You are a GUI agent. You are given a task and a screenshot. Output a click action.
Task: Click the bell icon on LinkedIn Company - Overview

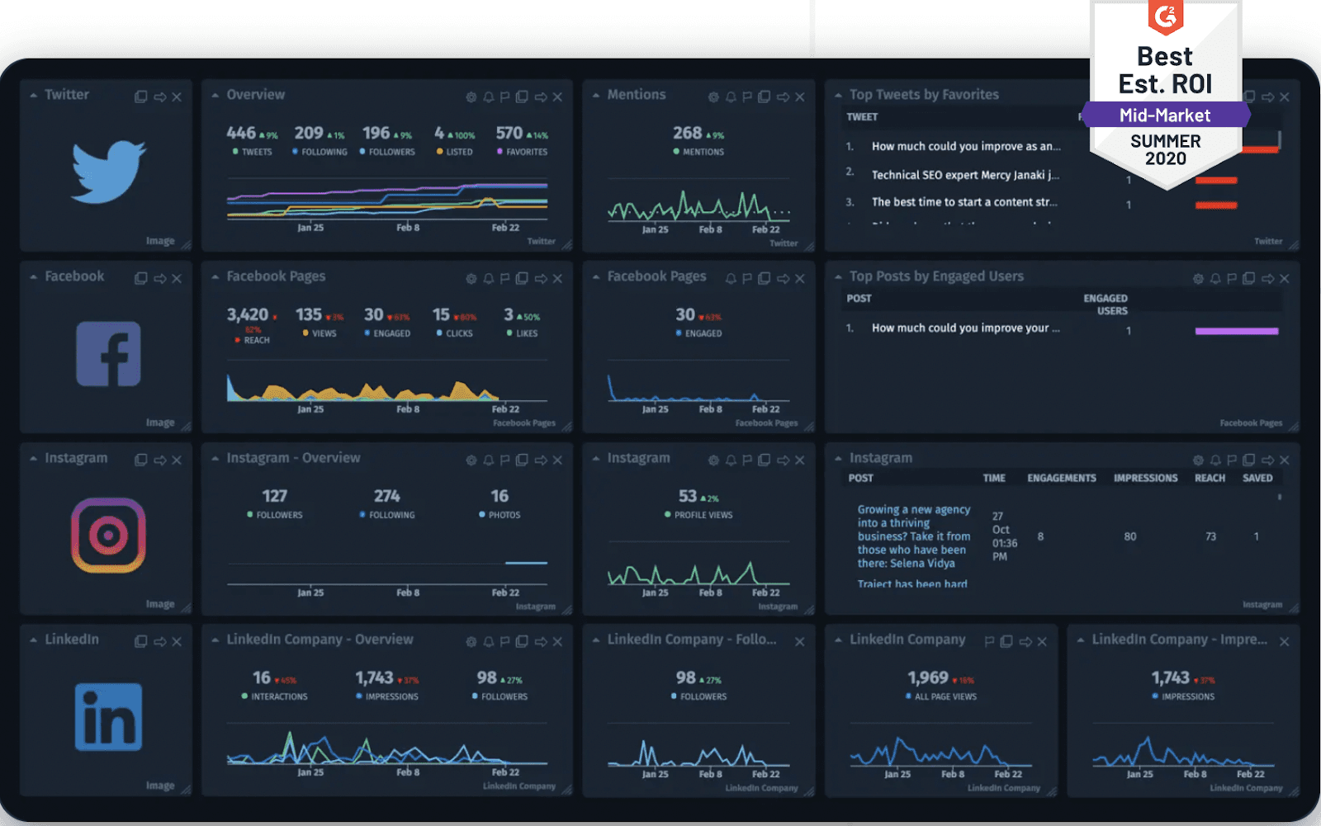pyautogui.click(x=488, y=642)
